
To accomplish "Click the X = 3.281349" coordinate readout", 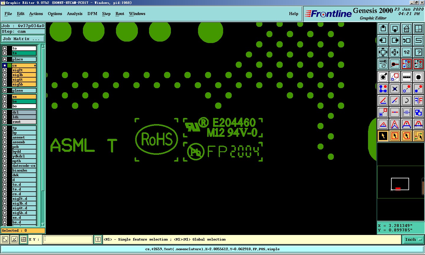I will 395,226.
